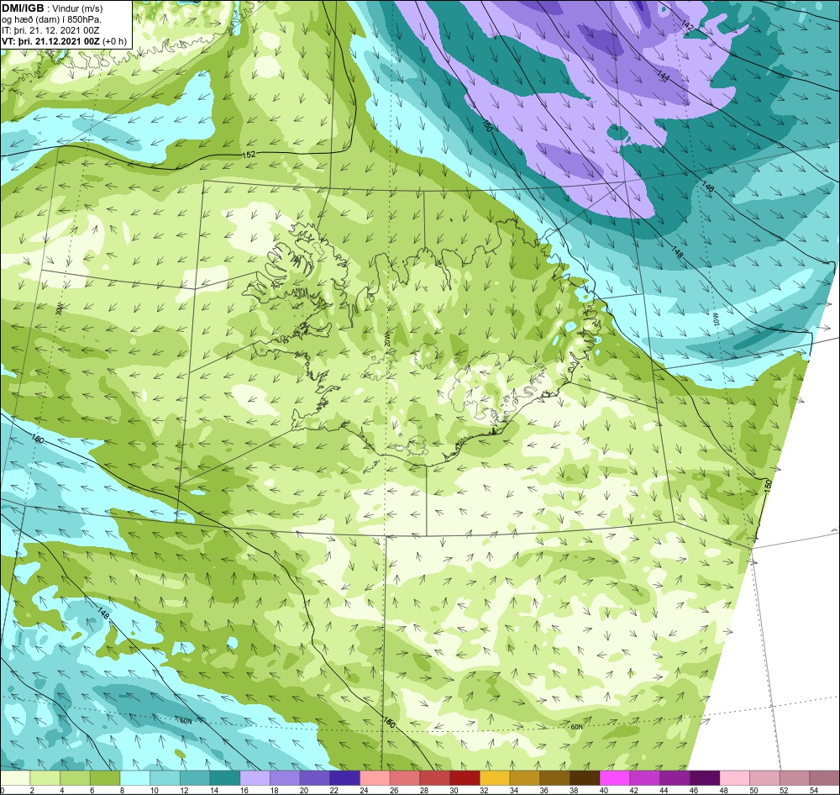Click the 22–24 m/s deep indigo swatch
The width and height of the screenshot is (840, 795).
coord(345,778)
